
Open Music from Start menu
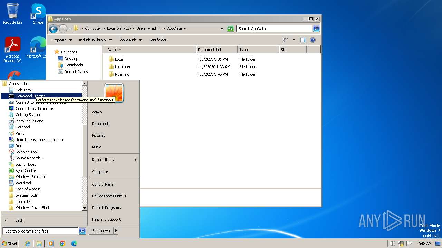point(96,147)
